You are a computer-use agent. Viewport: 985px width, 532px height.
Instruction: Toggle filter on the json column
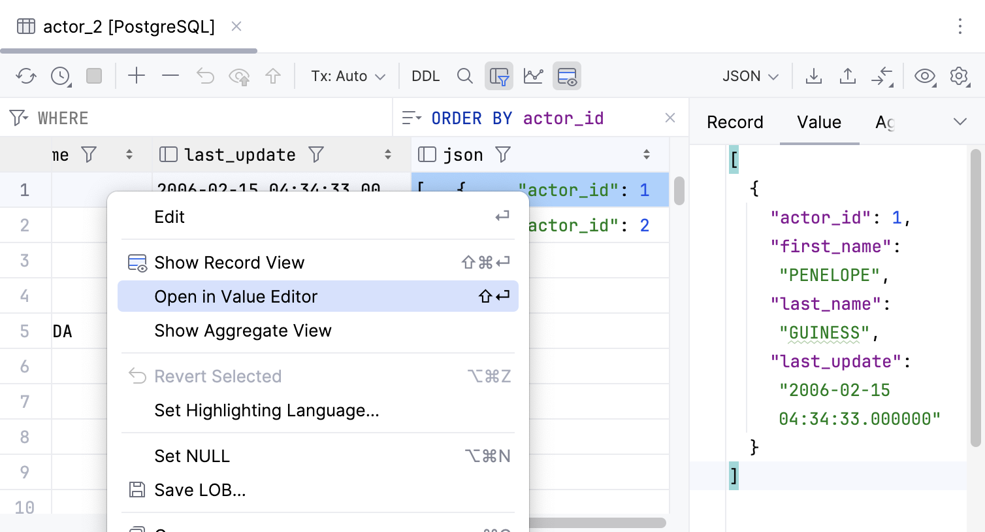(x=502, y=154)
